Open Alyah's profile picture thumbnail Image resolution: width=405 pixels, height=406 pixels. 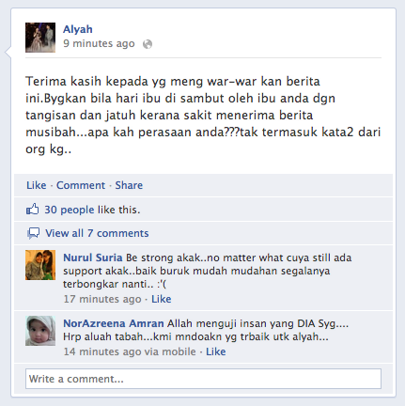click(40, 38)
